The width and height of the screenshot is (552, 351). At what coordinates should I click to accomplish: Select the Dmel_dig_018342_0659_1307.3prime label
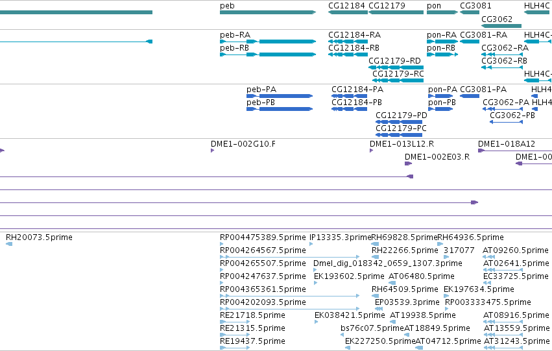[388, 263]
